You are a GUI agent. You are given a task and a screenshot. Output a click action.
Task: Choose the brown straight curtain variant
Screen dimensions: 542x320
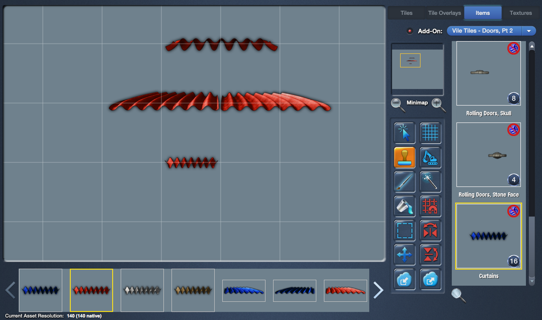pos(193,290)
